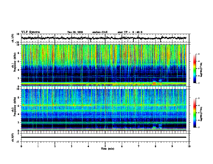Click the ch.3 flat black voltage trace

(104, 137)
